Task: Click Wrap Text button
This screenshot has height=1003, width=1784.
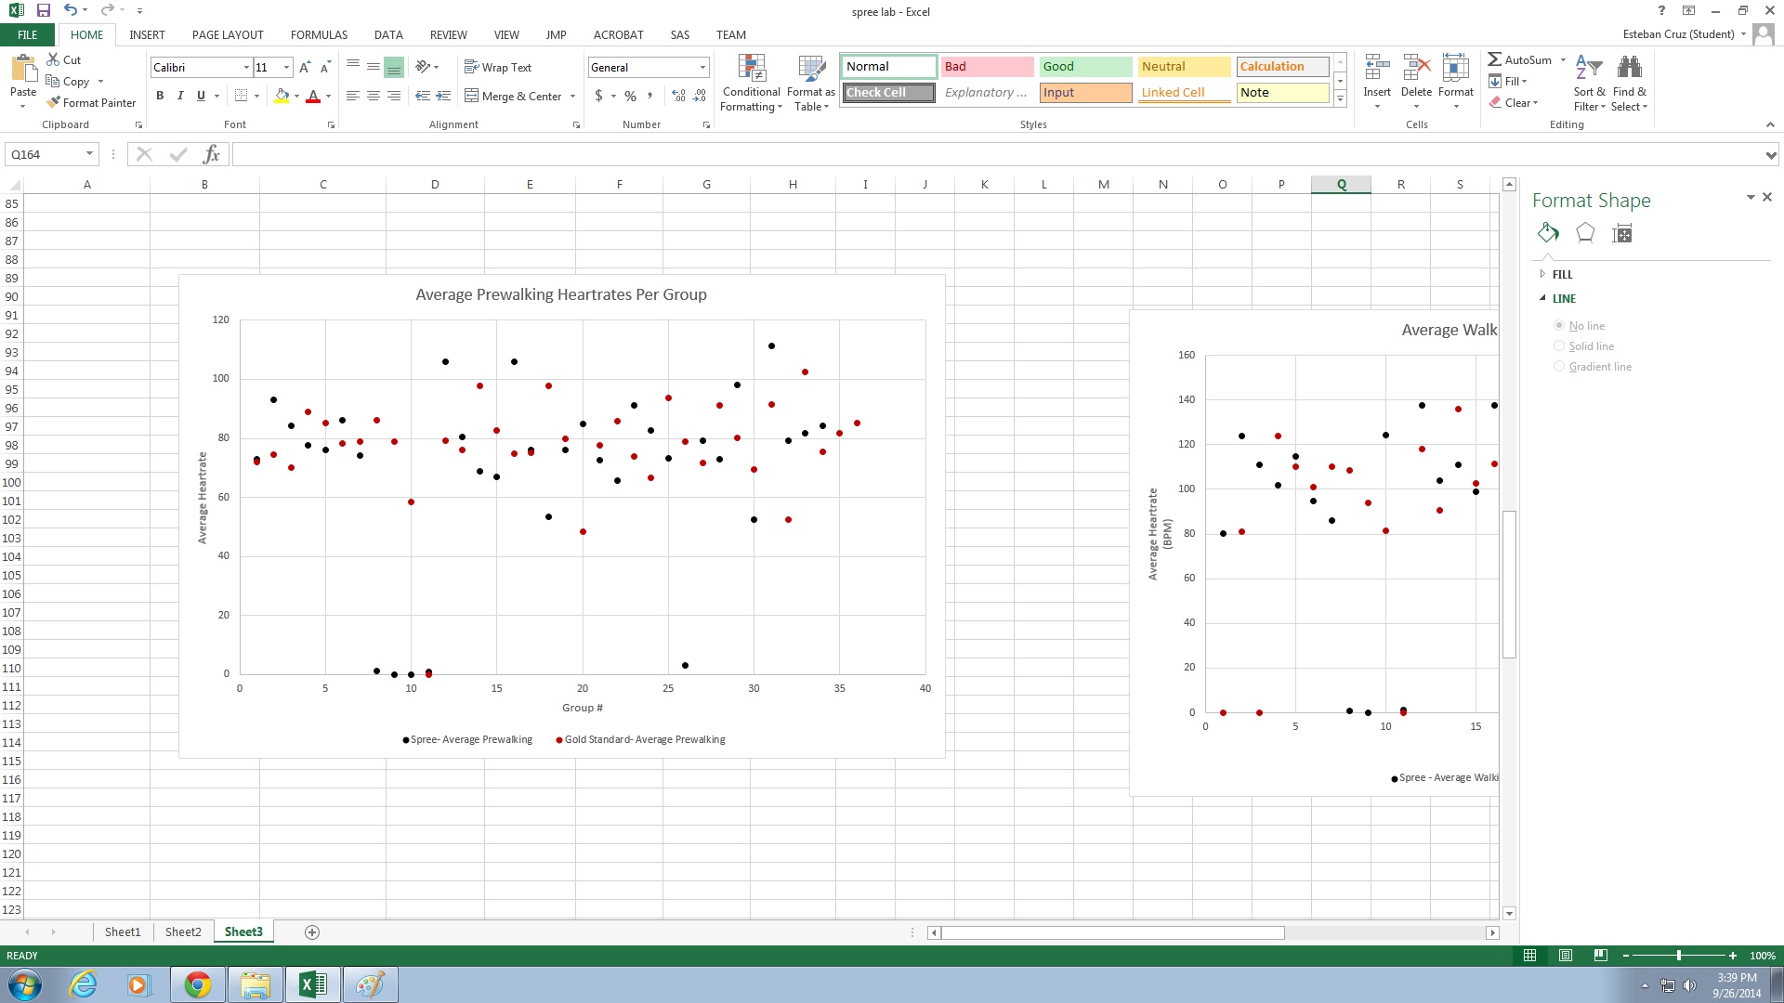Action: (x=498, y=68)
